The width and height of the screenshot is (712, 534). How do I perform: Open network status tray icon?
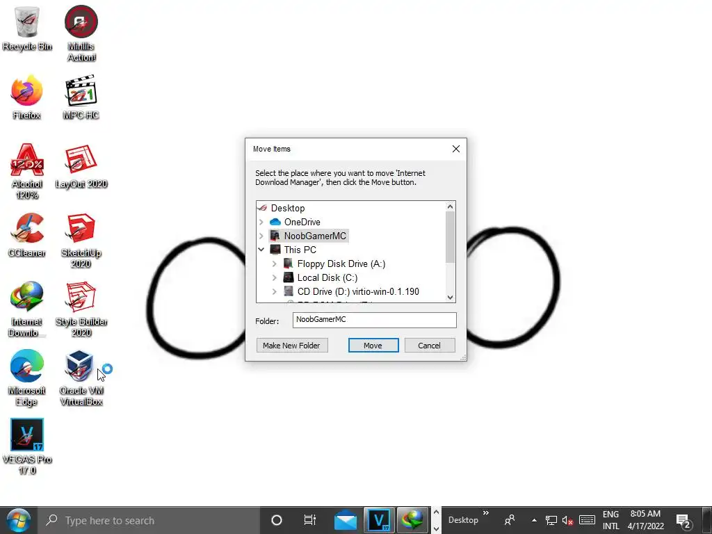[551, 520]
